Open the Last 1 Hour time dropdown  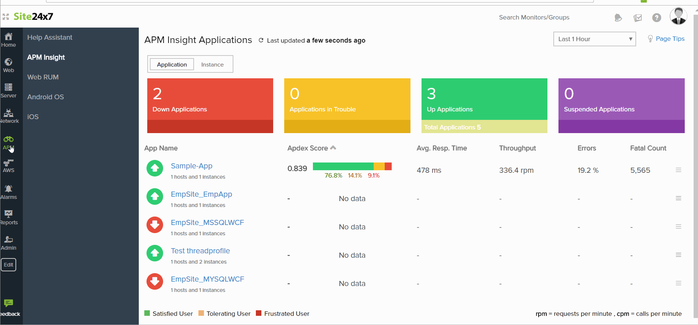[x=594, y=39]
